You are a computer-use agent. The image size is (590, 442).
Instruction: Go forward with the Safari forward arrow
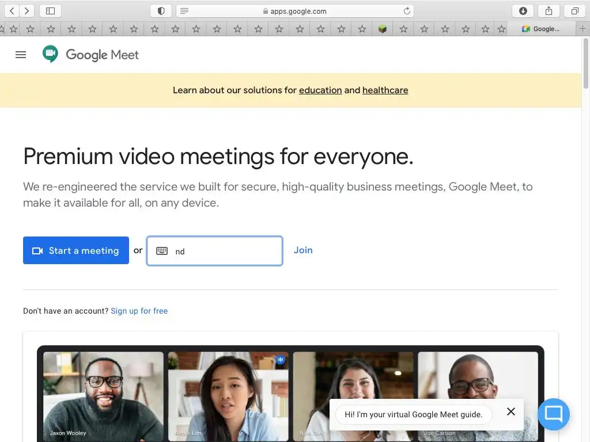click(x=27, y=11)
